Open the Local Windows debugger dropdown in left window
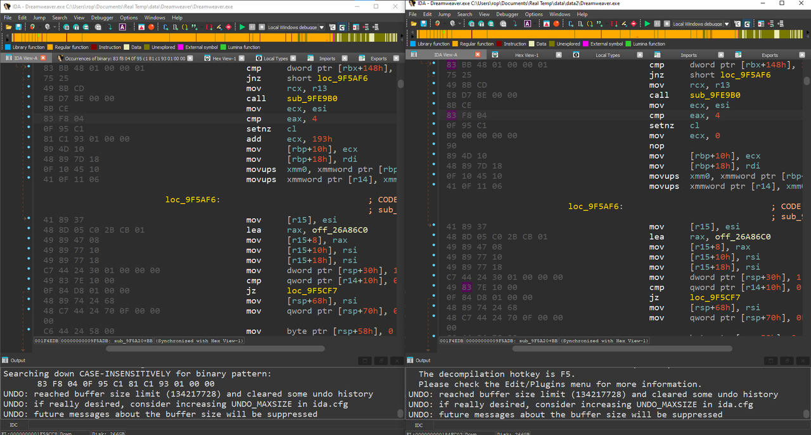Viewport: 811px width, 435px height. (321, 27)
